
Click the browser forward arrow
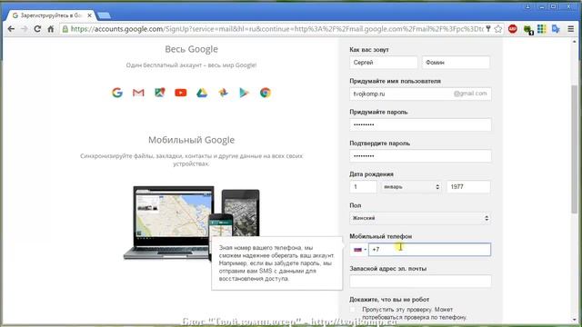pos(25,28)
